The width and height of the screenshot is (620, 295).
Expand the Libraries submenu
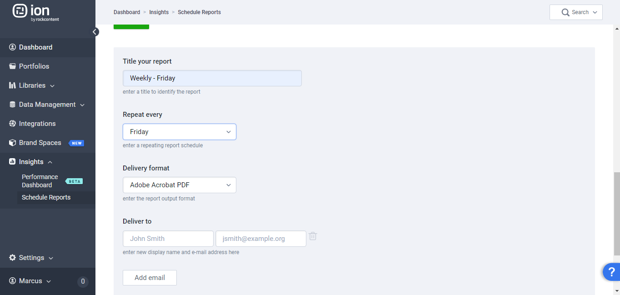(x=52, y=86)
